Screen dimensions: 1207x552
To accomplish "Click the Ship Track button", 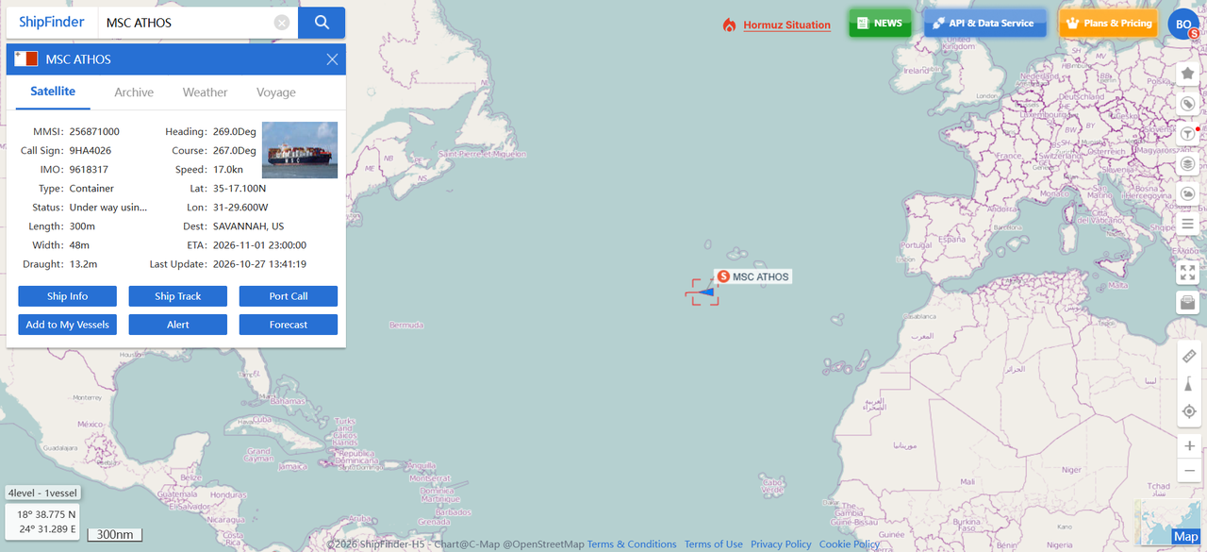I will [x=178, y=296].
